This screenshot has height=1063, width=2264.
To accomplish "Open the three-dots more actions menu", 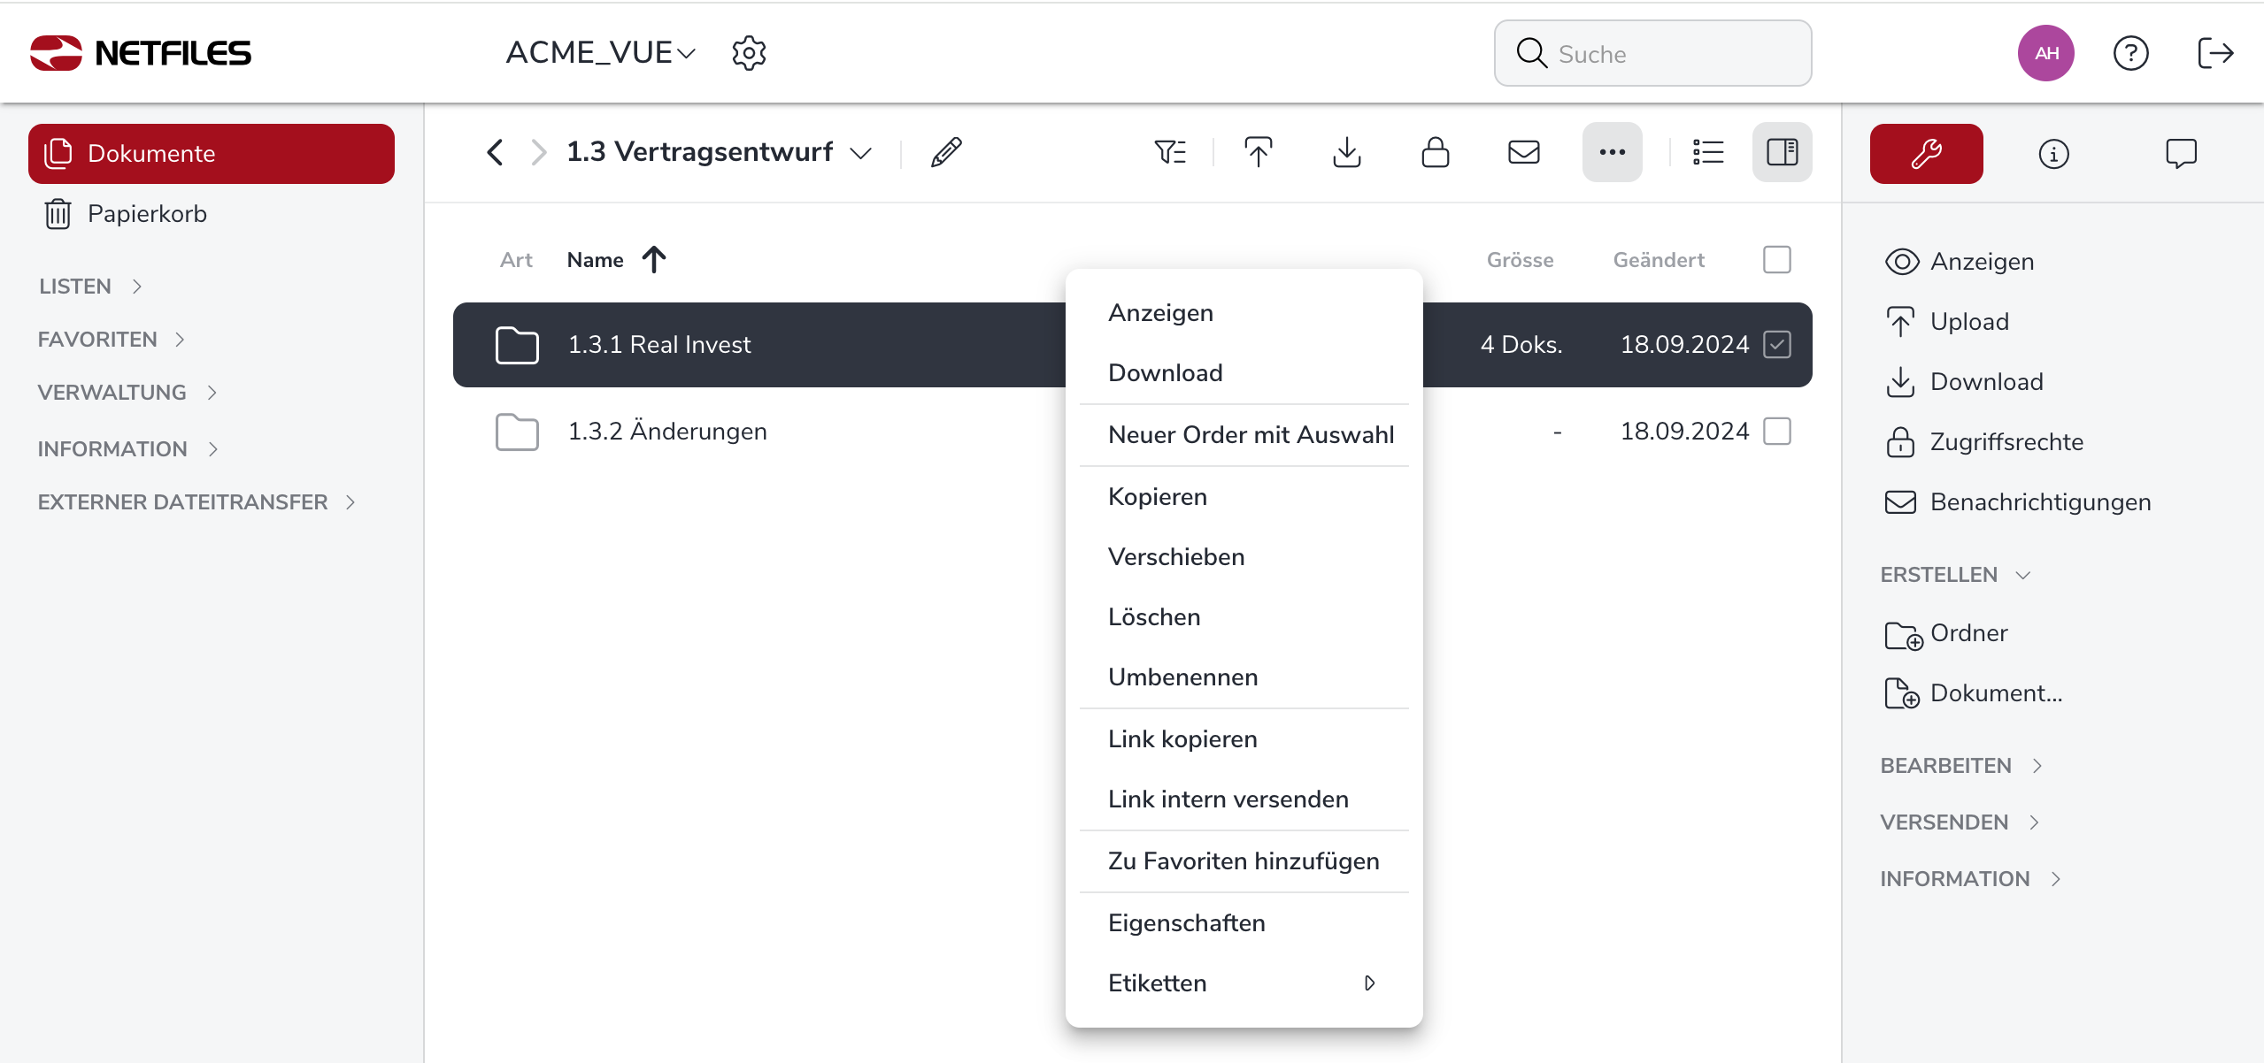I will [x=1612, y=153].
